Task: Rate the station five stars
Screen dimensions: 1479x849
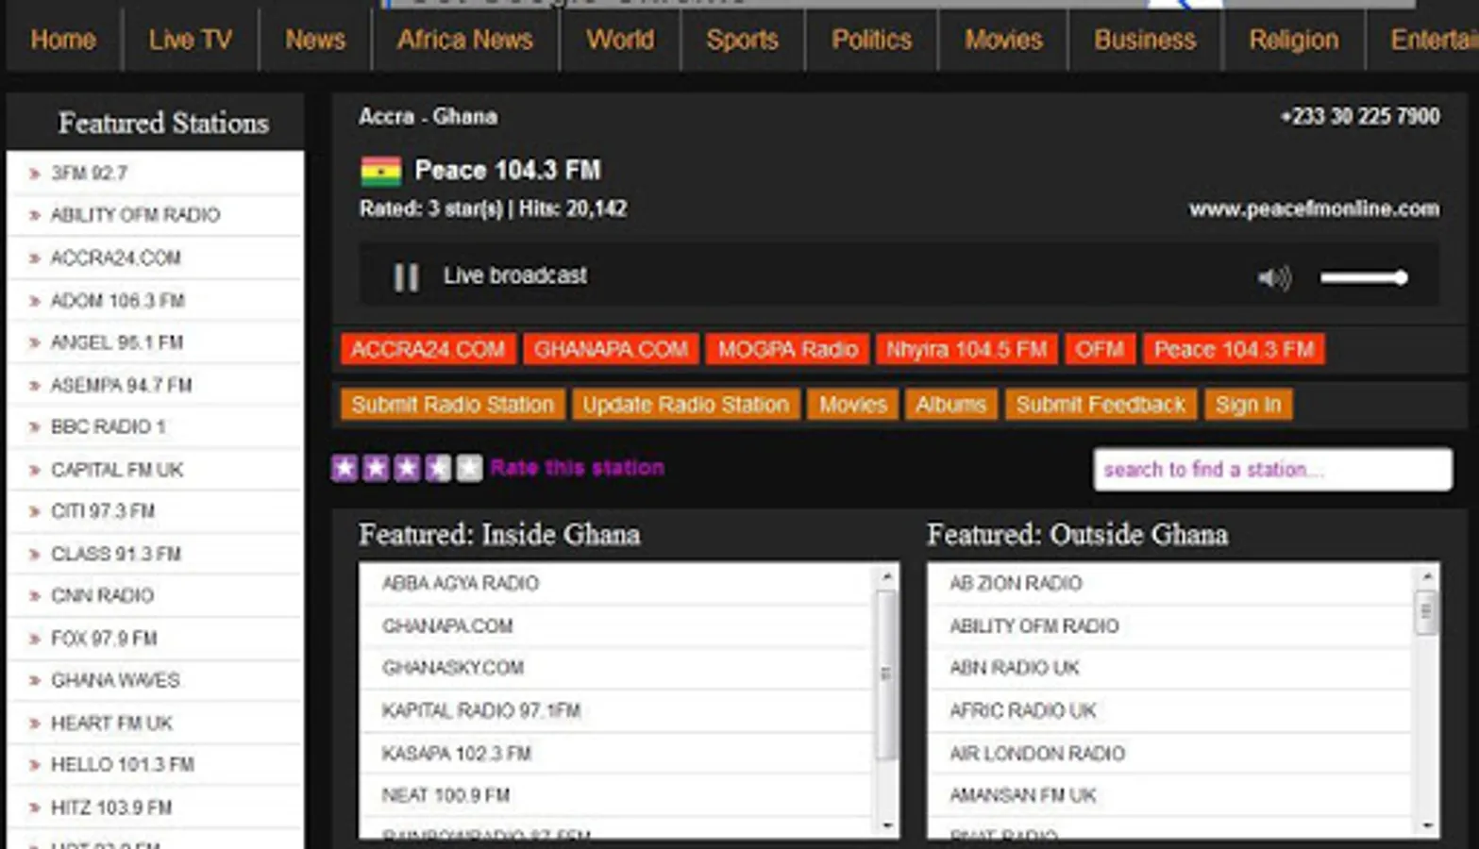Action: coord(469,468)
